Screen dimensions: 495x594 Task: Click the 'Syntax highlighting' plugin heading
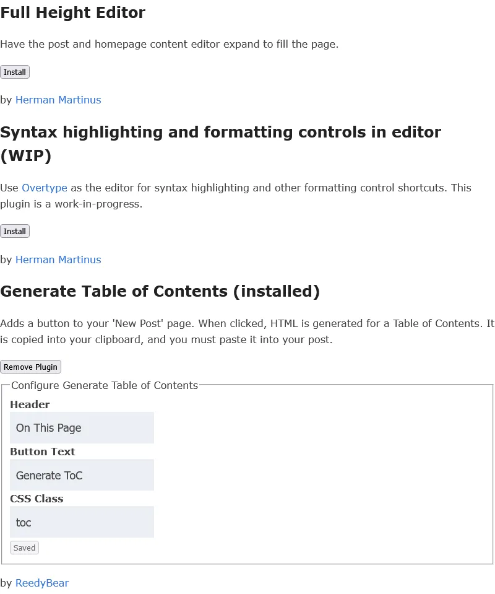click(x=221, y=132)
